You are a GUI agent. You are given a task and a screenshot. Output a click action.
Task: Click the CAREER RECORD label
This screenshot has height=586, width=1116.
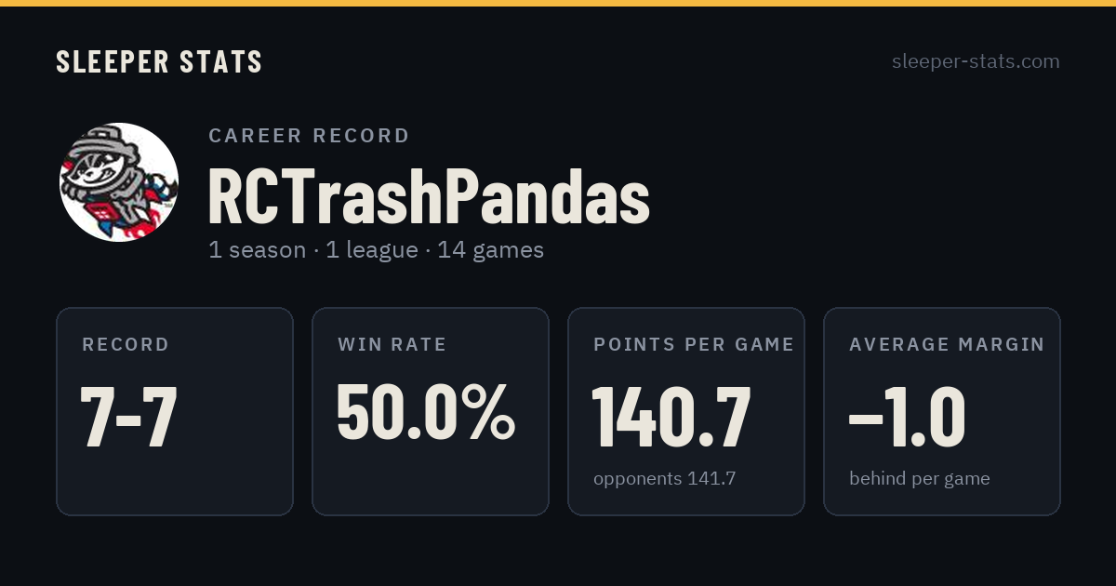[309, 136]
